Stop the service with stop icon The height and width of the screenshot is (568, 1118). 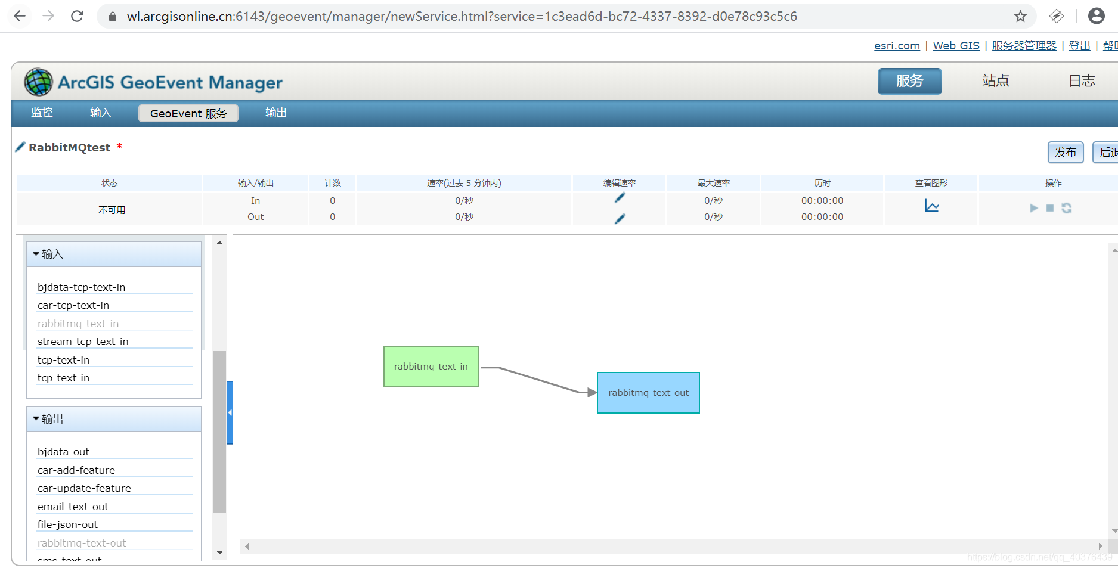[1050, 208]
